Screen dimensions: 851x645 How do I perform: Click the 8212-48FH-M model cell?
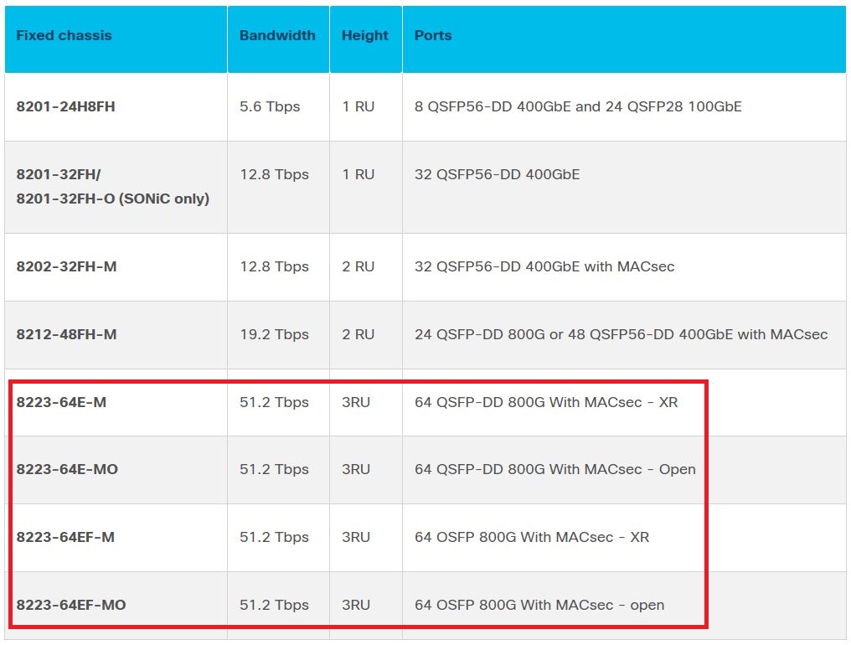66,335
